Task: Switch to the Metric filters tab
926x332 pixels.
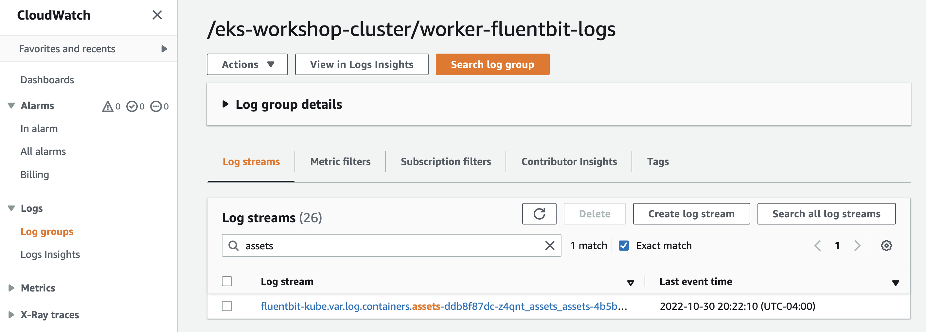Action: point(340,161)
